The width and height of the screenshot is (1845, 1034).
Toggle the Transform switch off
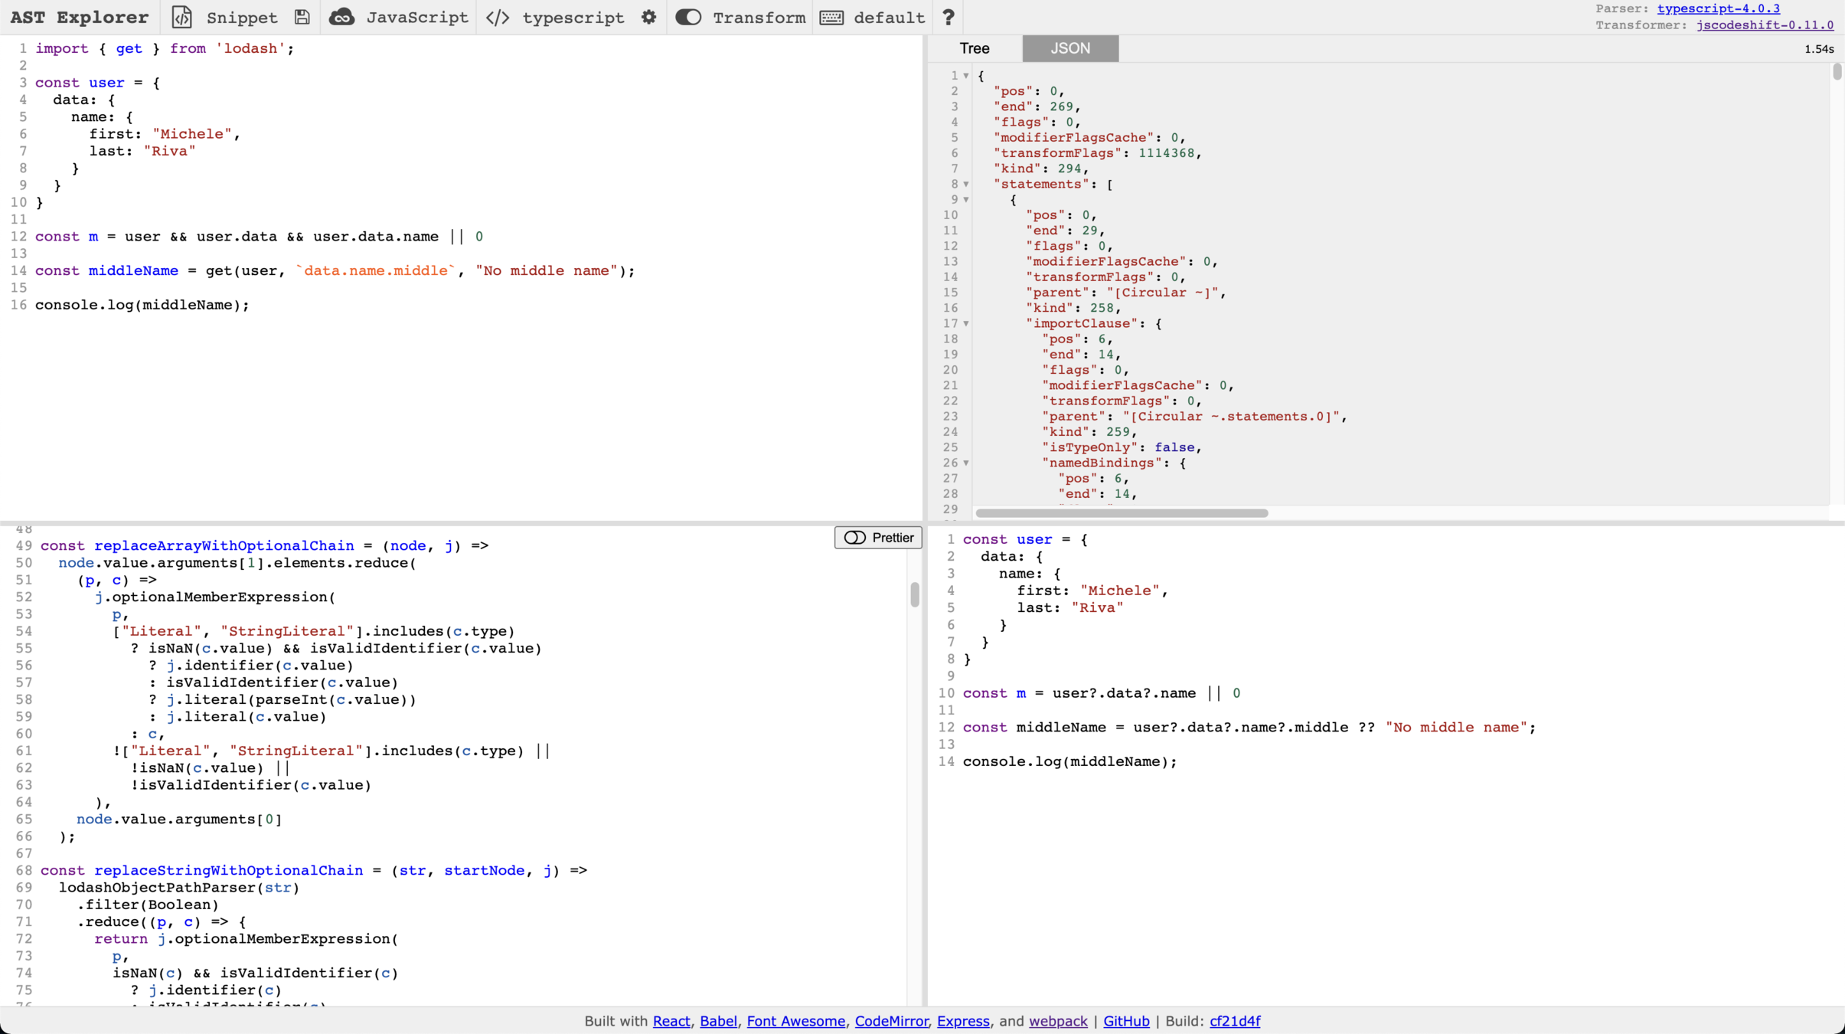coord(687,17)
